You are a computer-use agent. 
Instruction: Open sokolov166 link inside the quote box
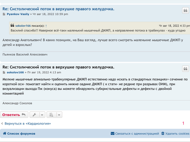point(23,26)
